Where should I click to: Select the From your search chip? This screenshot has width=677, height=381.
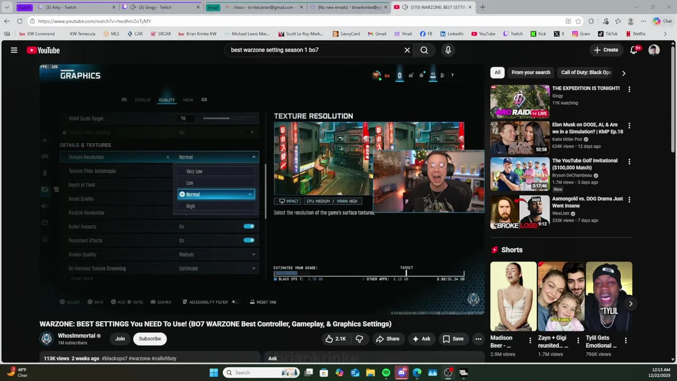click(x=530, y=72)
